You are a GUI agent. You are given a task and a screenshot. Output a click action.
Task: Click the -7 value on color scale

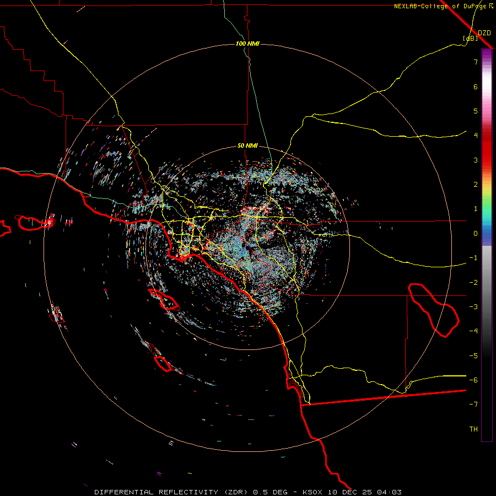coord(473,405)
